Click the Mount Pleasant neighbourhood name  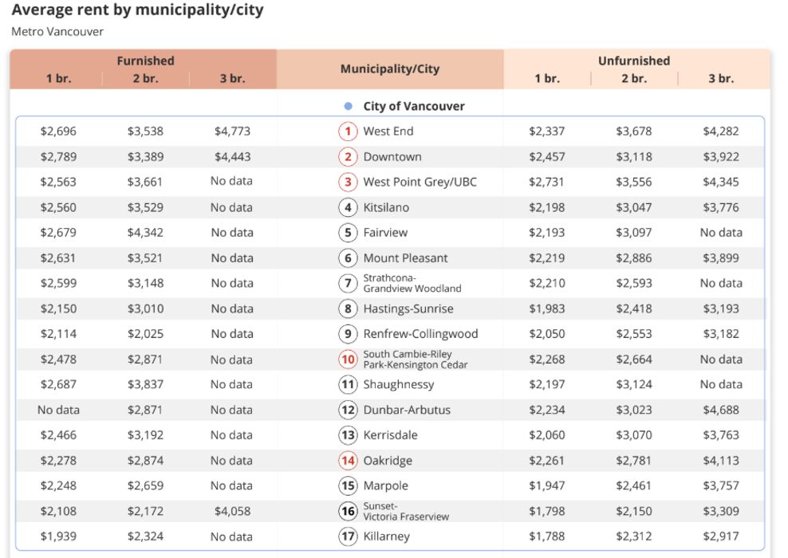pos(405,258)
